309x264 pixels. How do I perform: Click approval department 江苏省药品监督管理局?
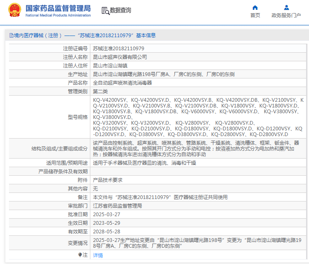point(117,206)
